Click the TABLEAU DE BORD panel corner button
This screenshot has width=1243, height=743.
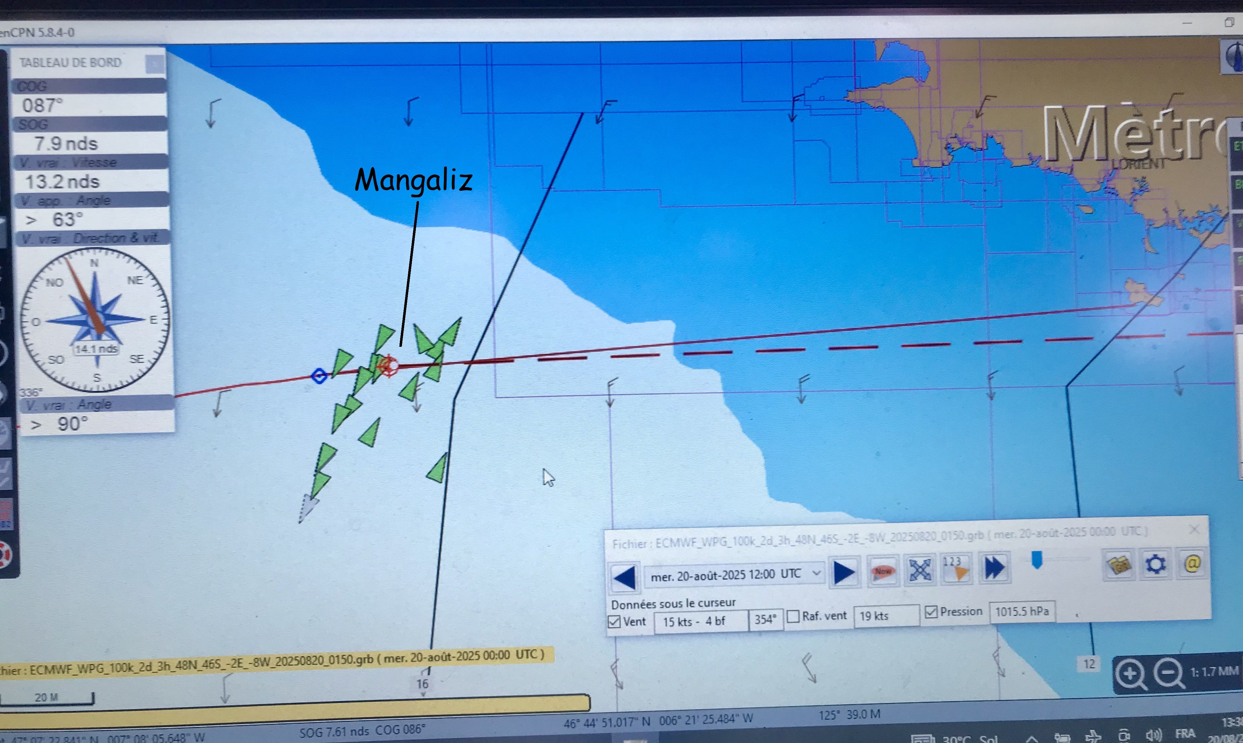click(x=155, y=64)
